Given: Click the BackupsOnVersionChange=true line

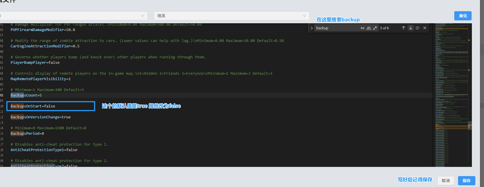Looking at the screenshot, I should (x=41, y=117).
